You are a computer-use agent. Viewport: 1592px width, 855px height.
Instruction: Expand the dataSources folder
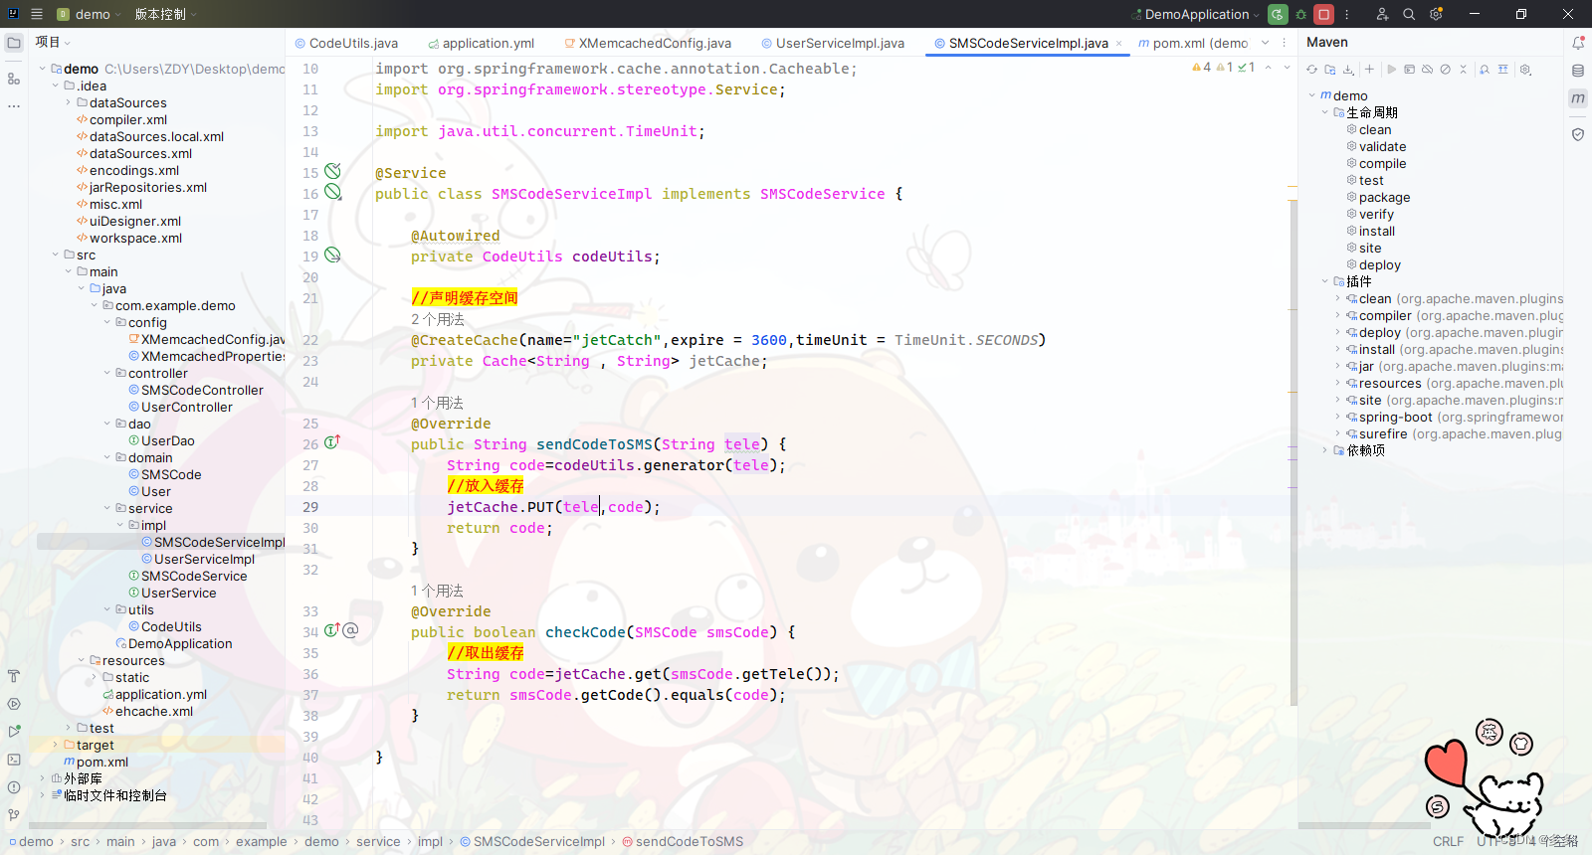click(69, 102)
